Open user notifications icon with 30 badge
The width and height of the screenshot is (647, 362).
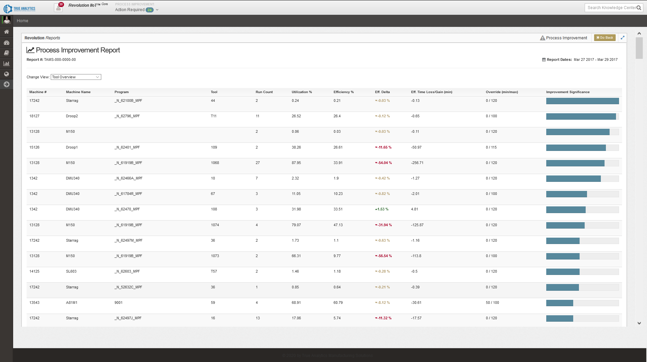pyautogui.click(x=58, y=7)
